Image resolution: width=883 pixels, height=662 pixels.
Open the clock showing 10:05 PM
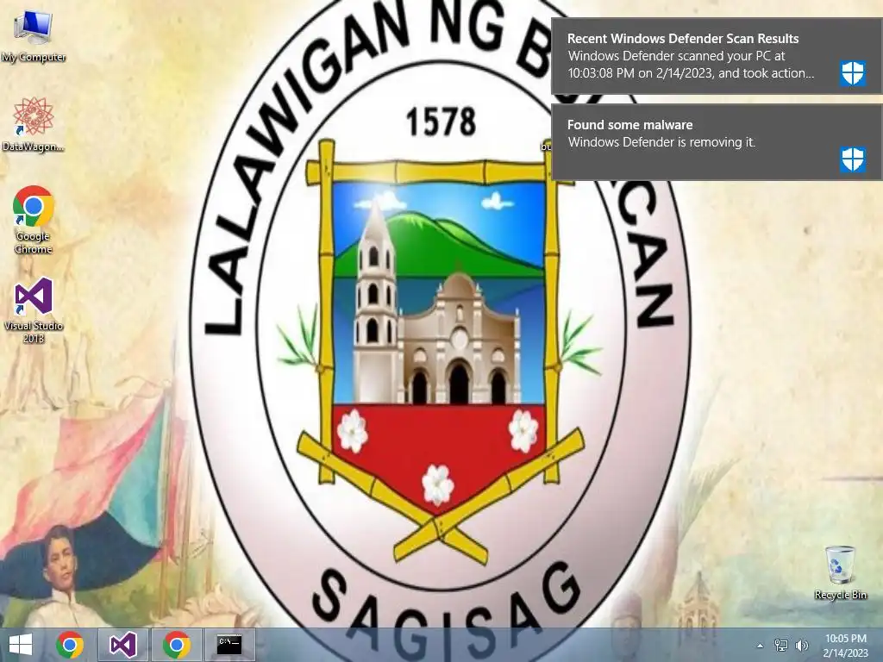845,639
